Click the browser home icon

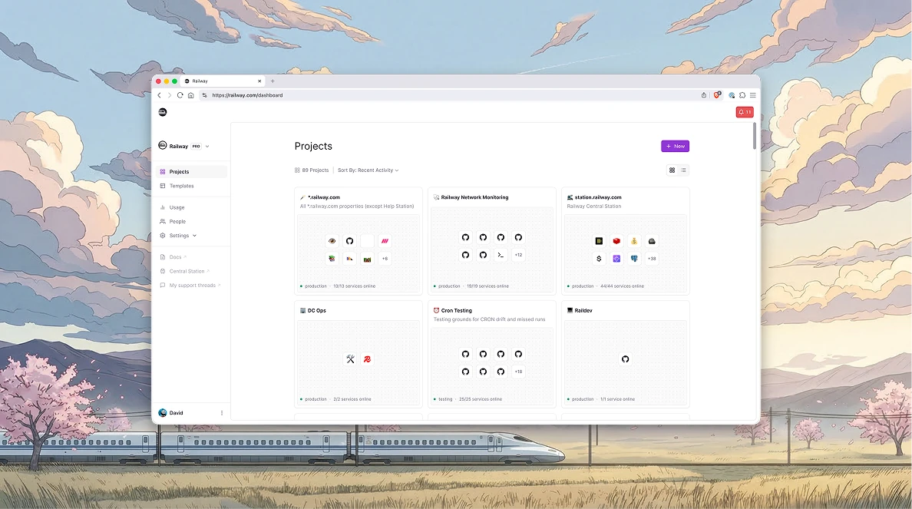tap(191, 95)
